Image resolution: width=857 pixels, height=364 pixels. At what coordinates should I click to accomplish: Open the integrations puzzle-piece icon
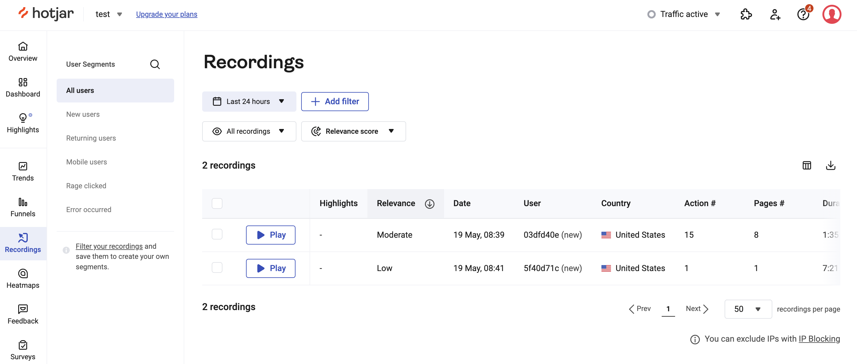point(745,14)
